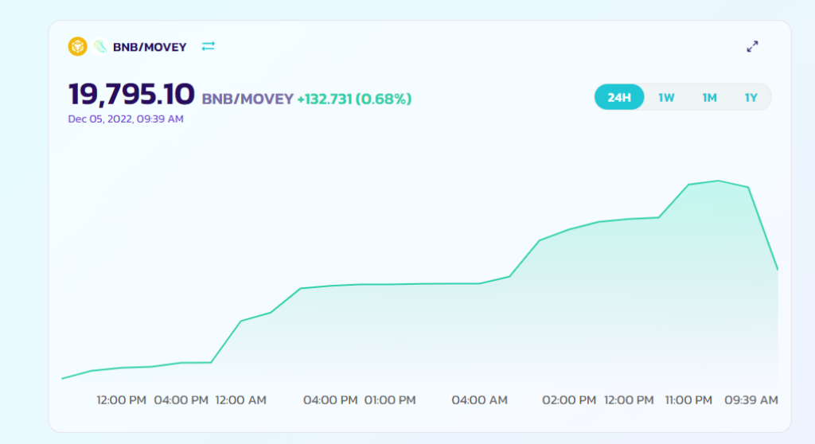This screenshot has width=815, height=444.
Task: Click the 02:00 PM axis label
Action: pyautogui.click(x=569, y=400)
